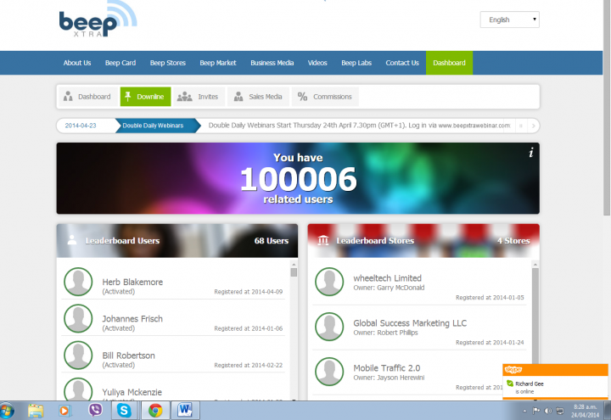Open Global Success Marketing LLC store entry

pyautogui.click(x=419, y=328)
